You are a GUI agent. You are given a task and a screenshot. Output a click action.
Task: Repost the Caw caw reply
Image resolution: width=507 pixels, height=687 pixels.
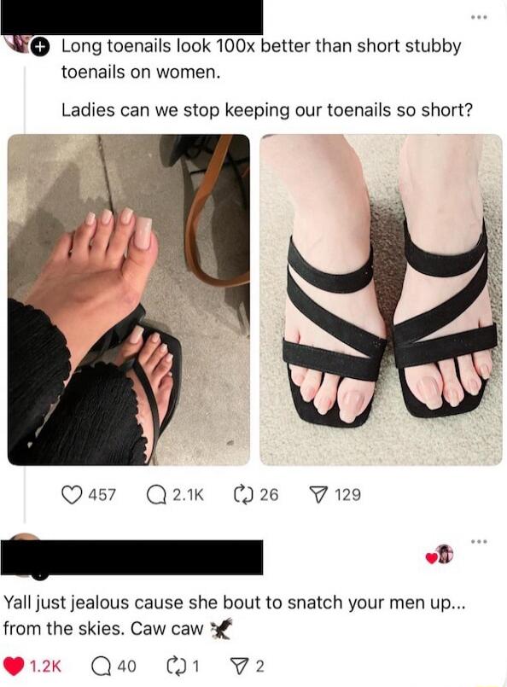click(174, 667)
